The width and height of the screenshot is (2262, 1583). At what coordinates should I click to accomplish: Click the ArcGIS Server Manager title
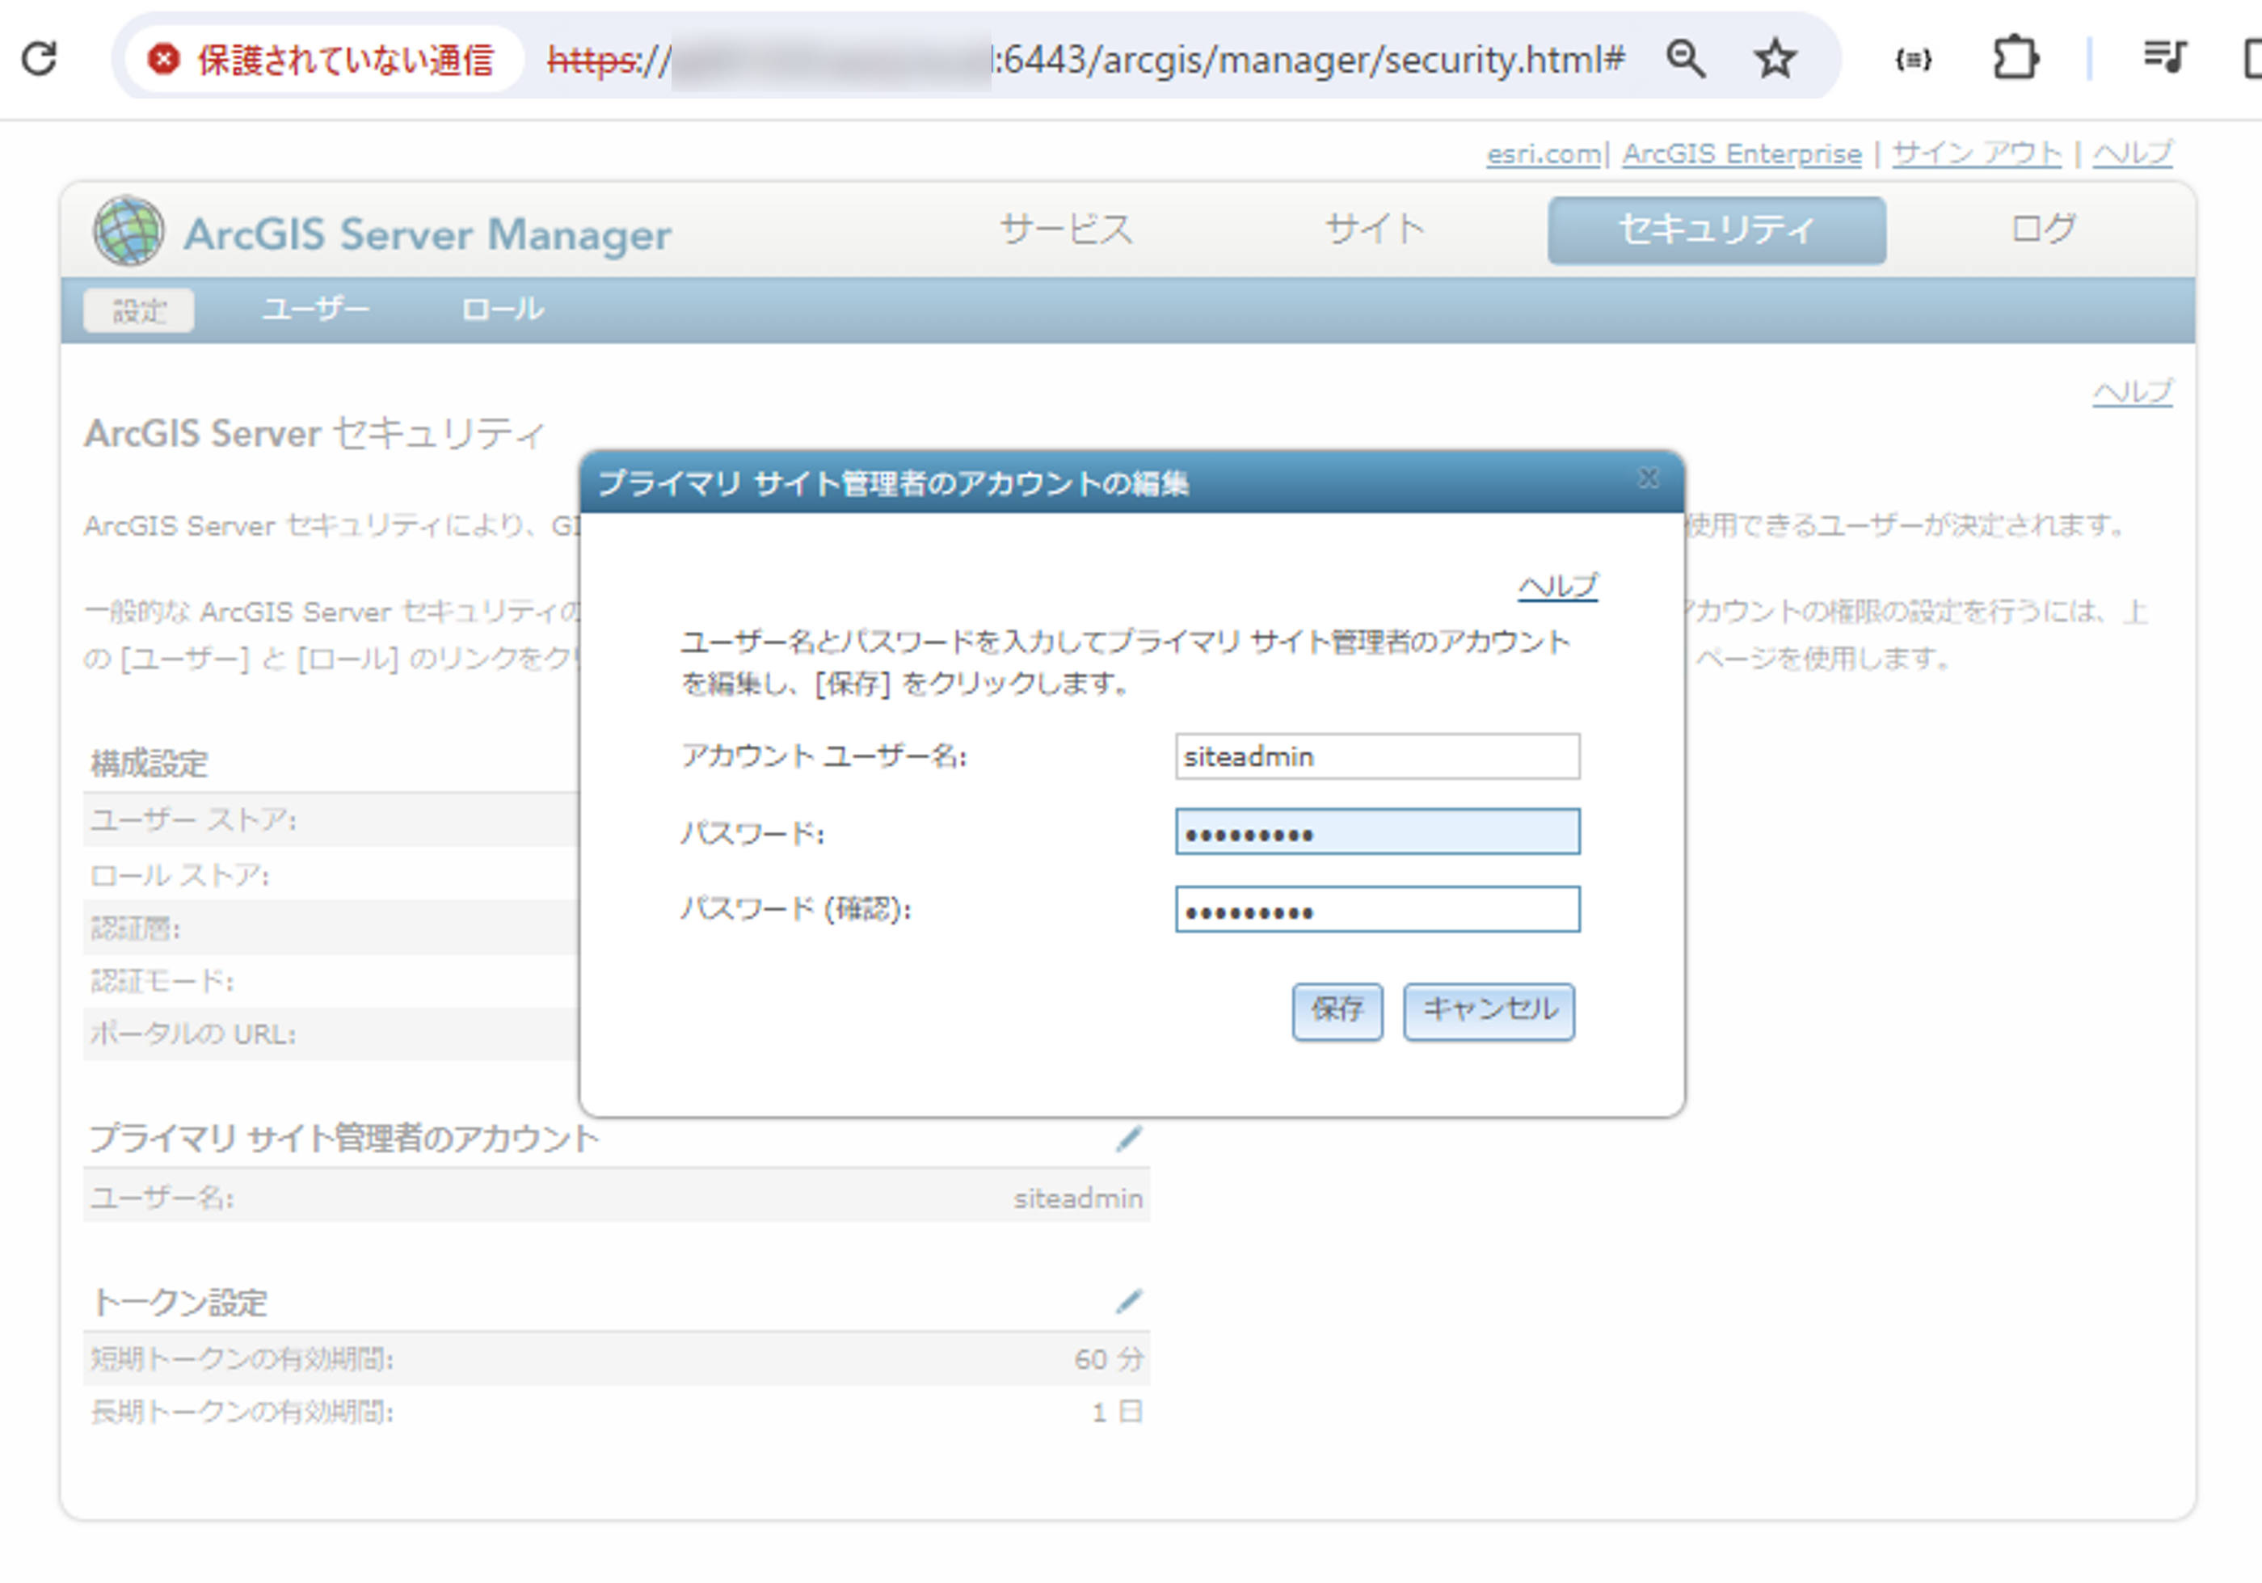428,234
